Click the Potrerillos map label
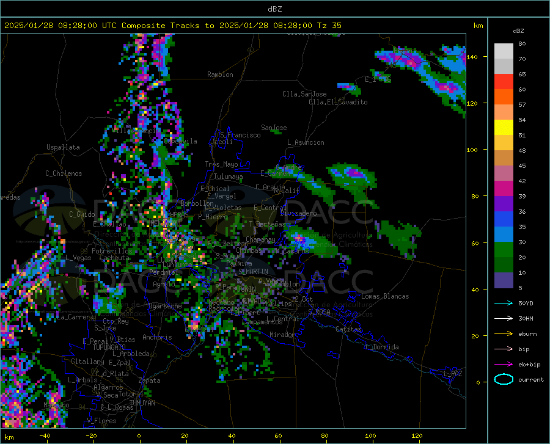 point(112,251)
